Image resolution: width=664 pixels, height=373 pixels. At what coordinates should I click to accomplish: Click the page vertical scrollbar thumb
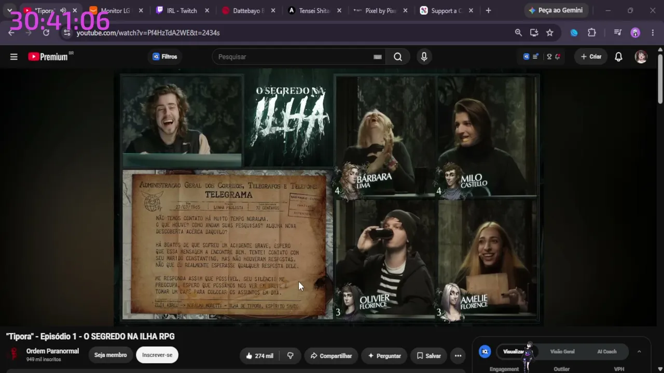click(x=660, y=78)
